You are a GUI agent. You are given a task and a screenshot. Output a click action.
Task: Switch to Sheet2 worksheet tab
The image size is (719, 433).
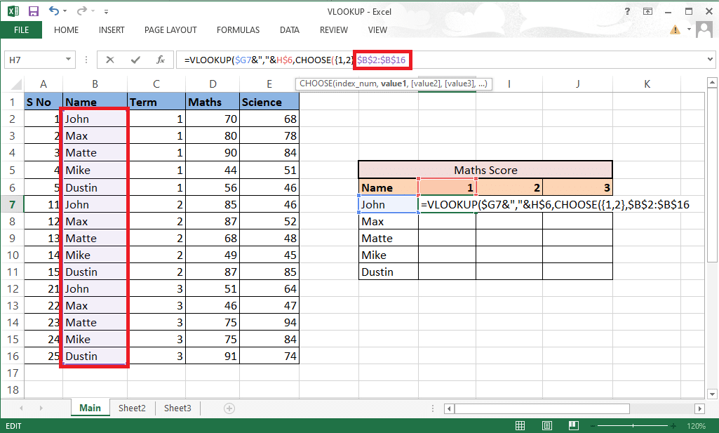pos(132,408)
